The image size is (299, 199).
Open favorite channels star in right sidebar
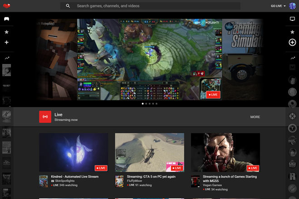292,32
